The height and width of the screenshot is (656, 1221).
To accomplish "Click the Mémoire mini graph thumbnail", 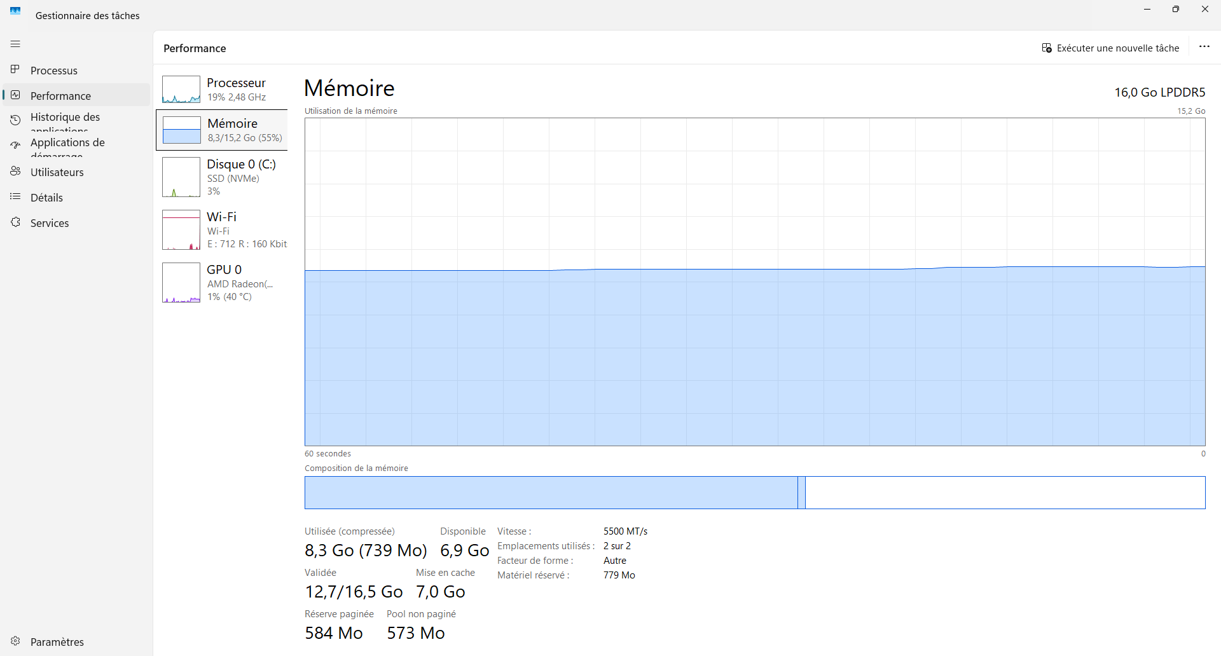I will click(181, 130).
